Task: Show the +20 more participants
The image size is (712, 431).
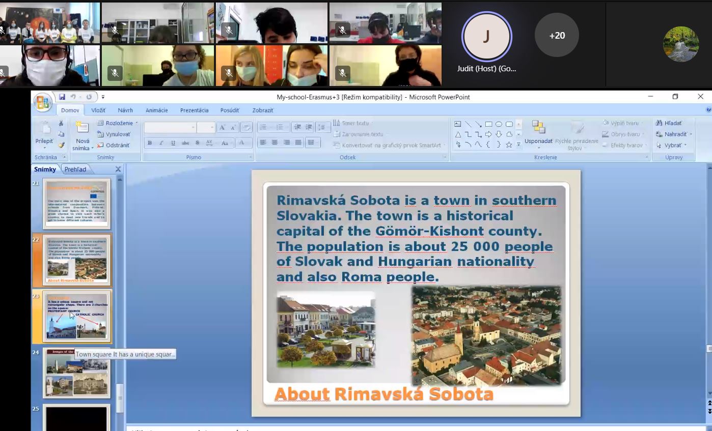Action: 557,35
